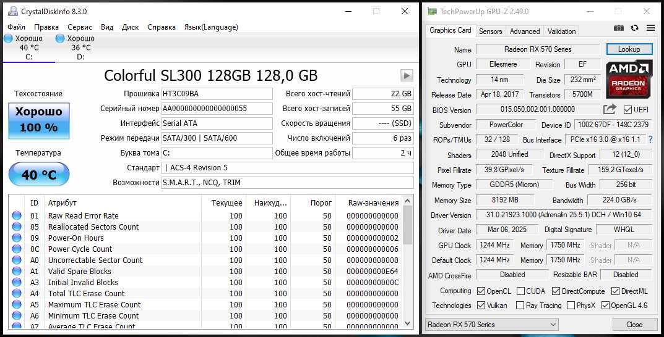This screenshot has width=664, height=337.
Task: Click the AMD Radeon Graphics logo
Action: pos(629,80)
